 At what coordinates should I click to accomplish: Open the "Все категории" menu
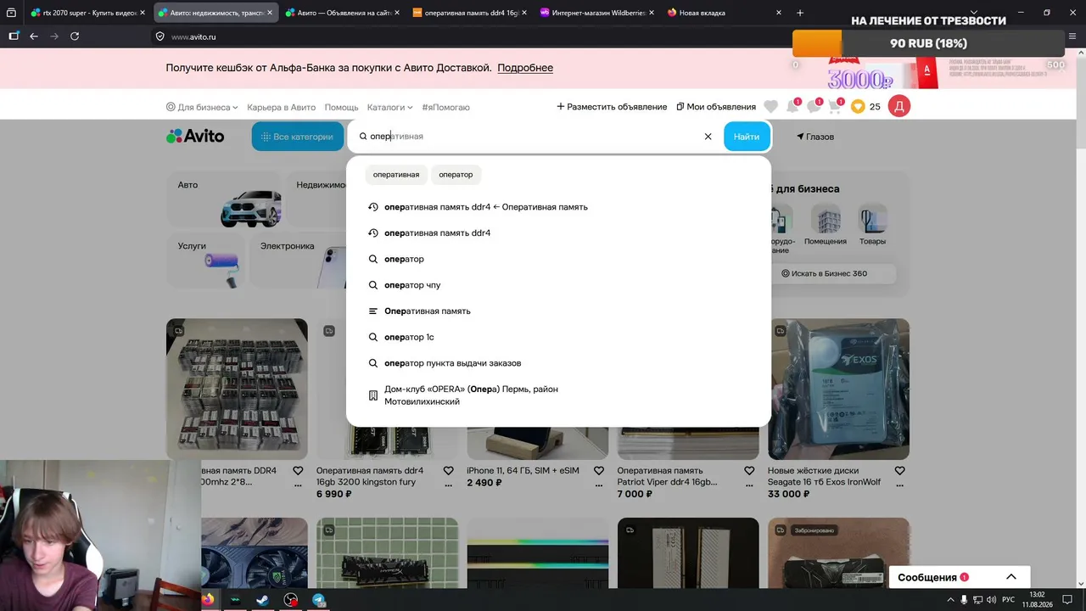(x=298, y=137)
